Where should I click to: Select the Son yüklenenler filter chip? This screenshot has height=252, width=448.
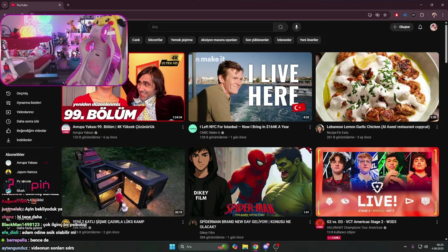257,40
